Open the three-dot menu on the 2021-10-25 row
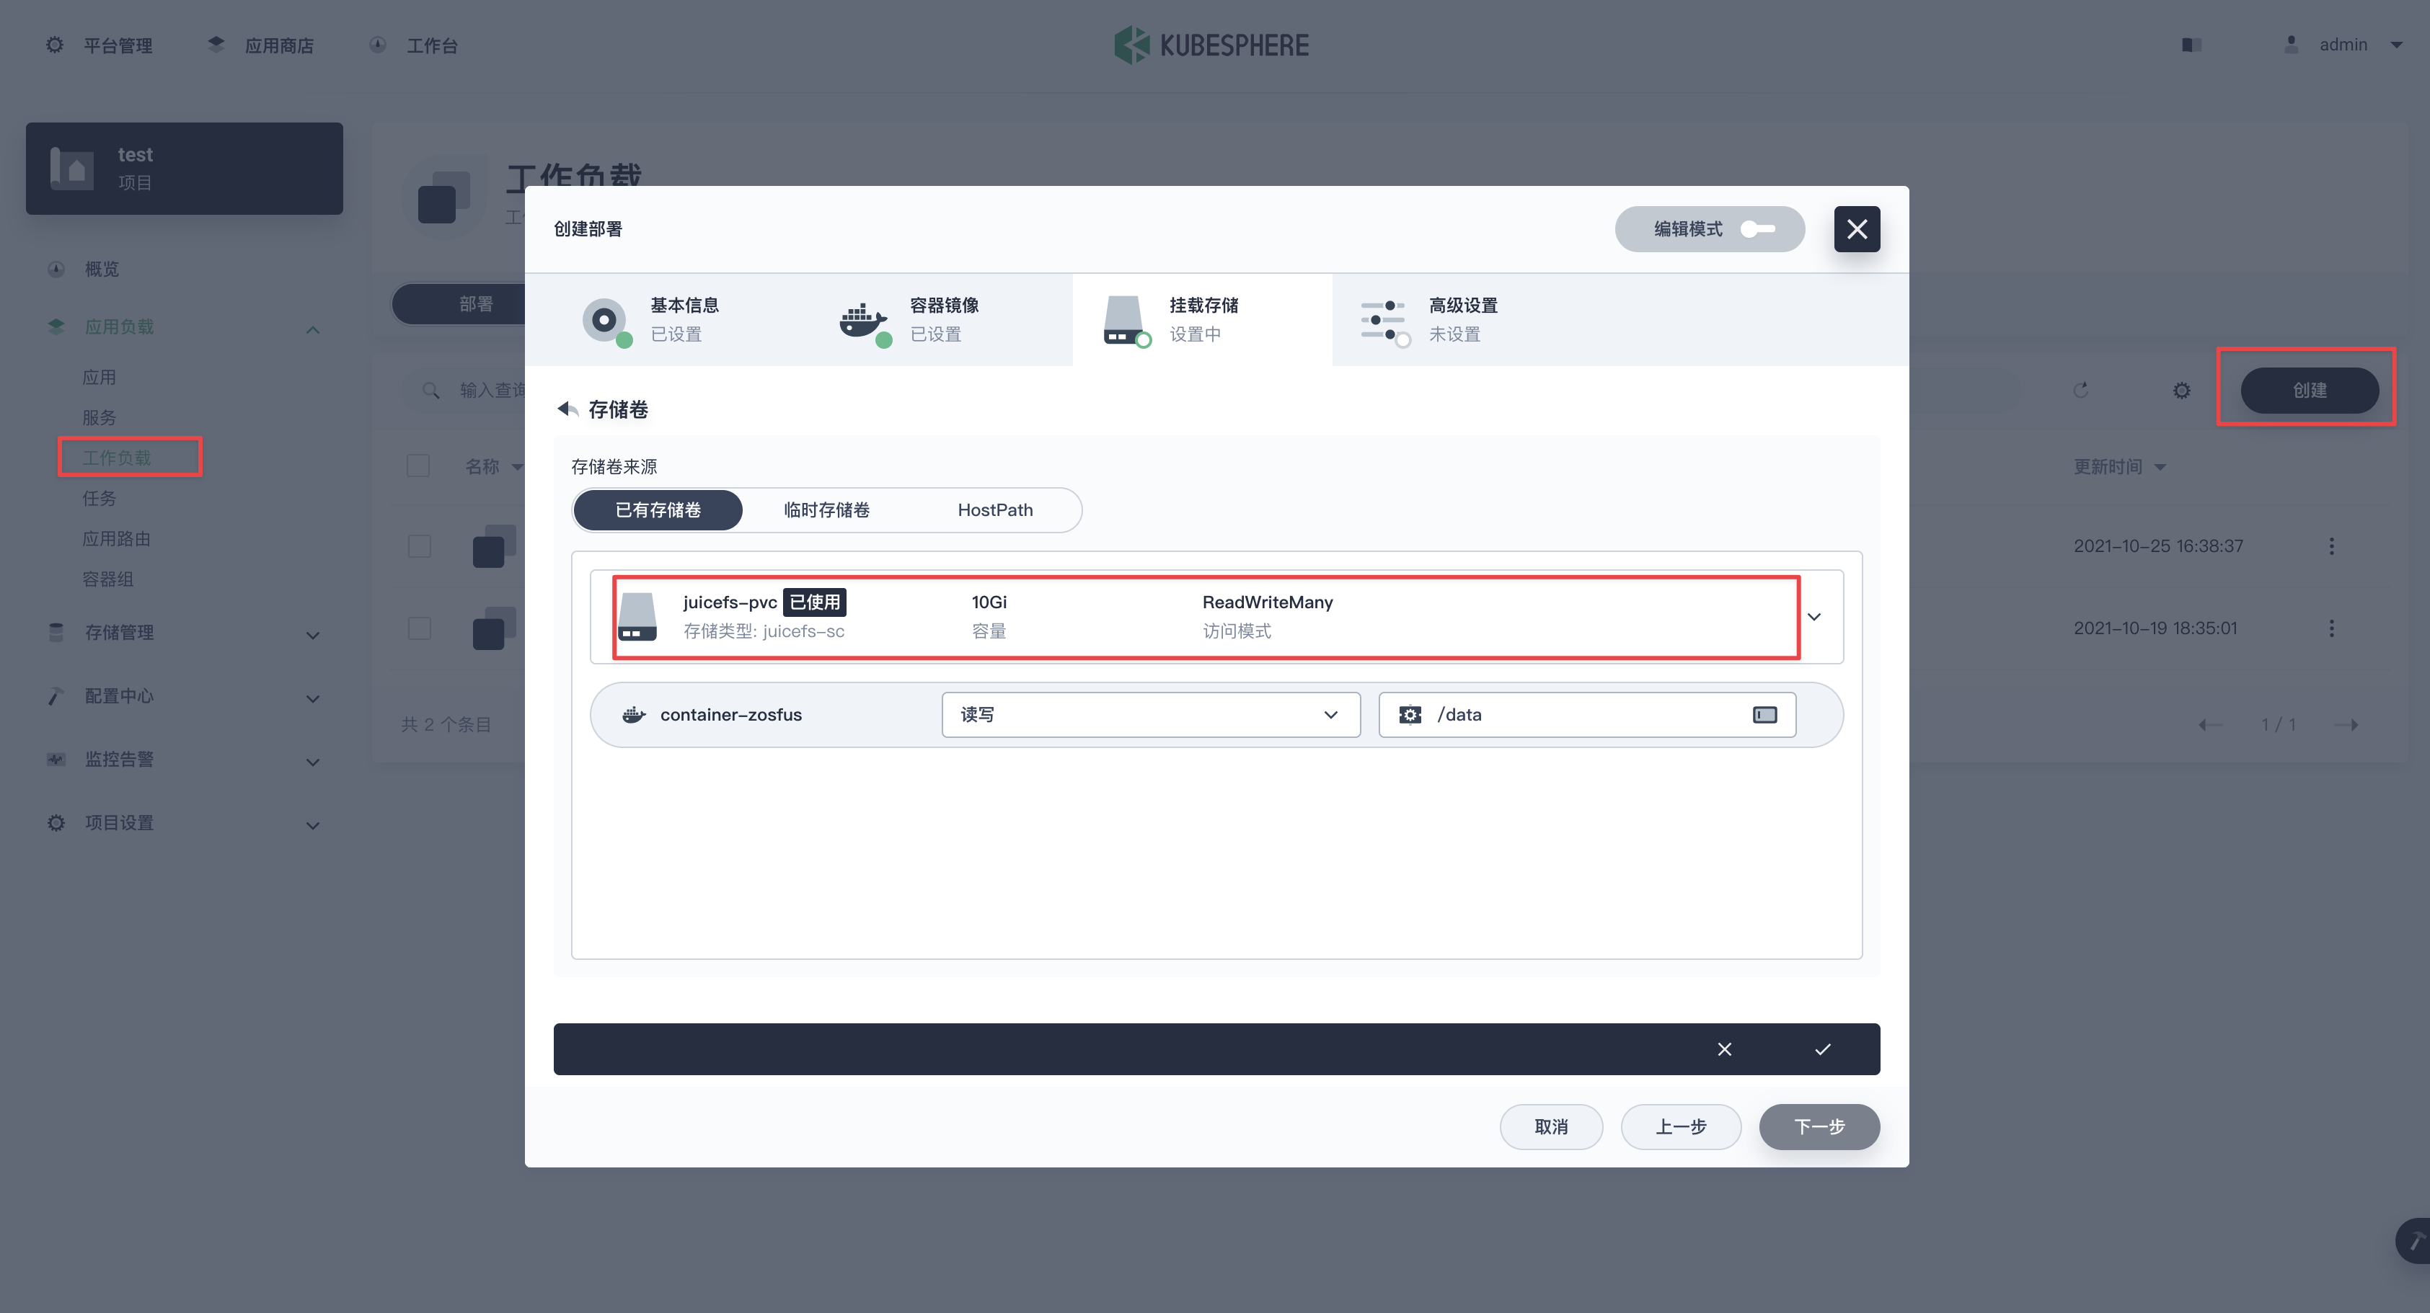This screenshot has height=1313, width=2430. (x=2332, y=546)
